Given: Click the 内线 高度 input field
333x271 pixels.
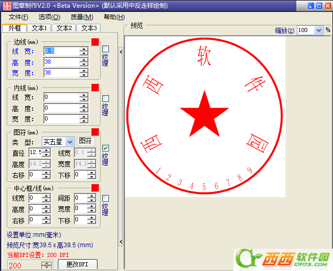Looking at the screenshot, I should click(x=62, y=108).
